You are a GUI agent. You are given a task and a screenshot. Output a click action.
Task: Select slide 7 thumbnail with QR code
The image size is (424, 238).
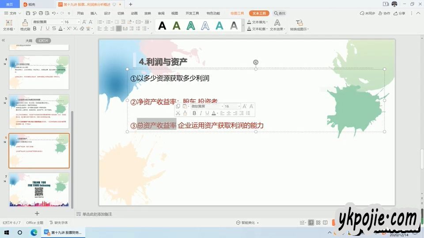[39, 190]
